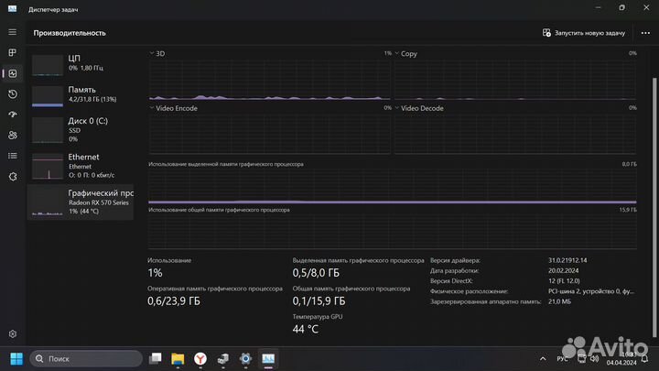Click the Windows Start button
The width and height of the screenshot is (659, 371).
(15, 358)
